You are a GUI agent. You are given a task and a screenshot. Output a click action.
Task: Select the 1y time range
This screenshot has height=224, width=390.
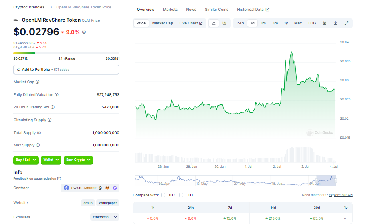286,23
